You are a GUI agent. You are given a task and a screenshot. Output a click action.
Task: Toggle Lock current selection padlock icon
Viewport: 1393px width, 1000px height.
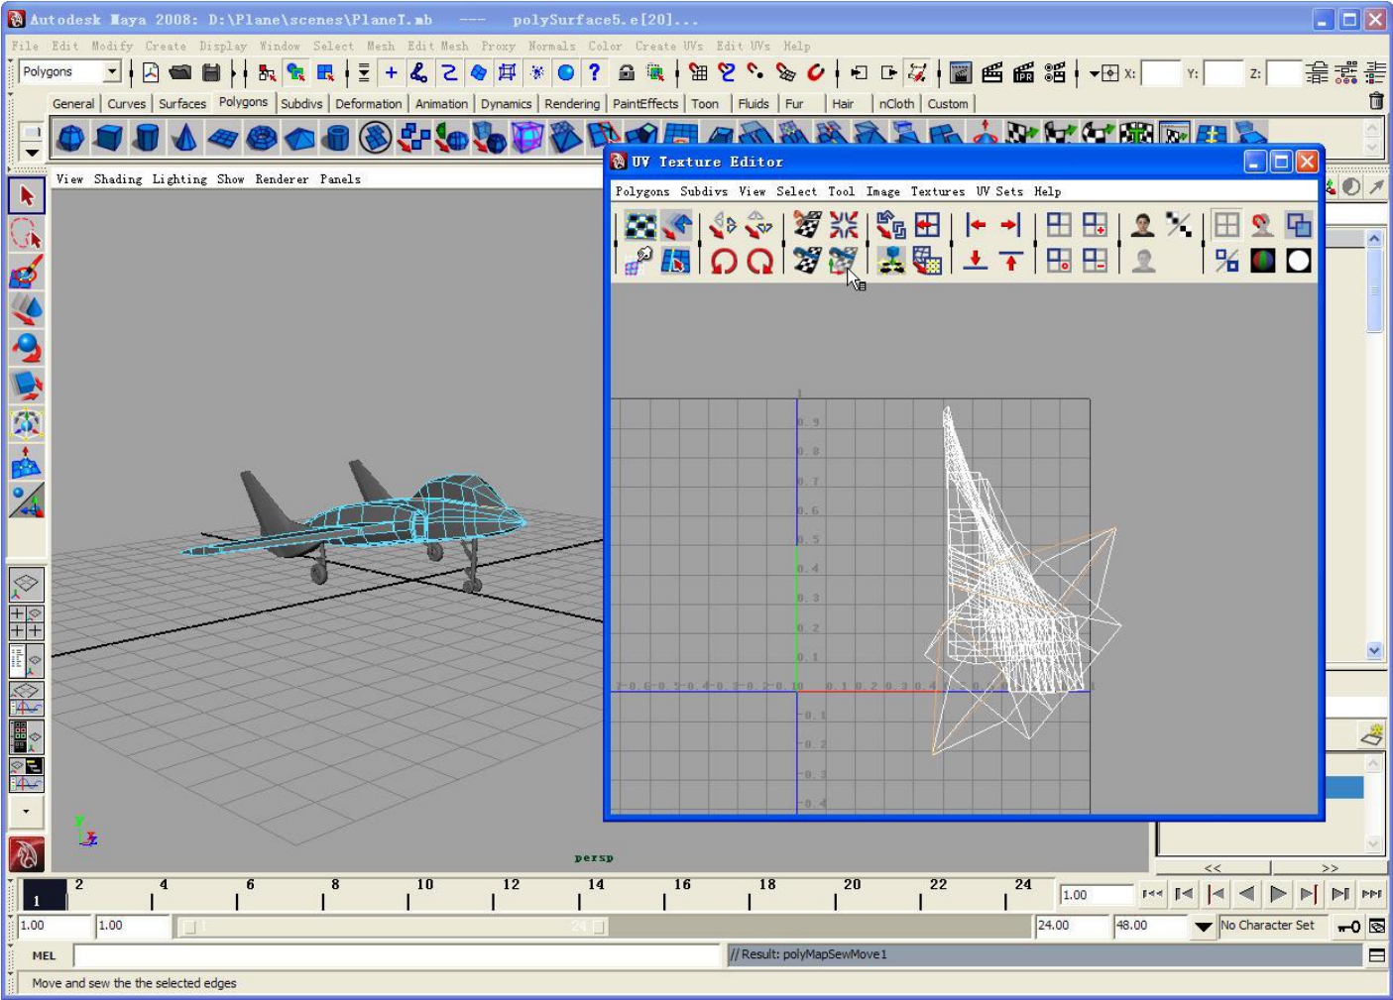pos(626,72)
